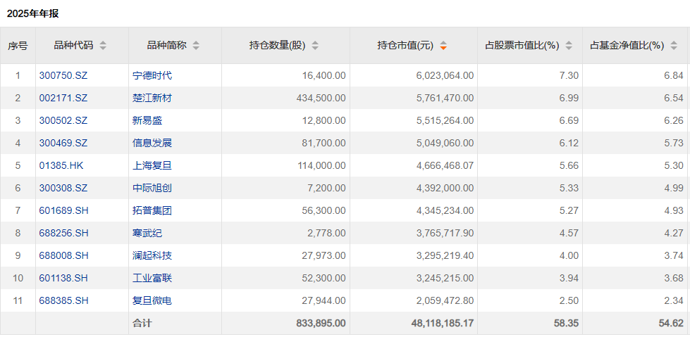Sort by 品种代码 column arrow icon
Image resolution: width=690 pixels, height=337 pixels.
coord(103,46)
